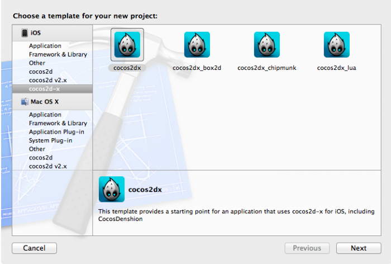Click the template description paragraph

[x=236, y=215]
